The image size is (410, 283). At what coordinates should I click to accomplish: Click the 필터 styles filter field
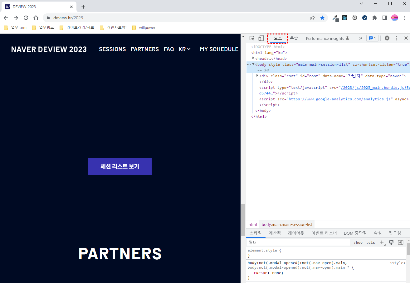tap(299, 242)
